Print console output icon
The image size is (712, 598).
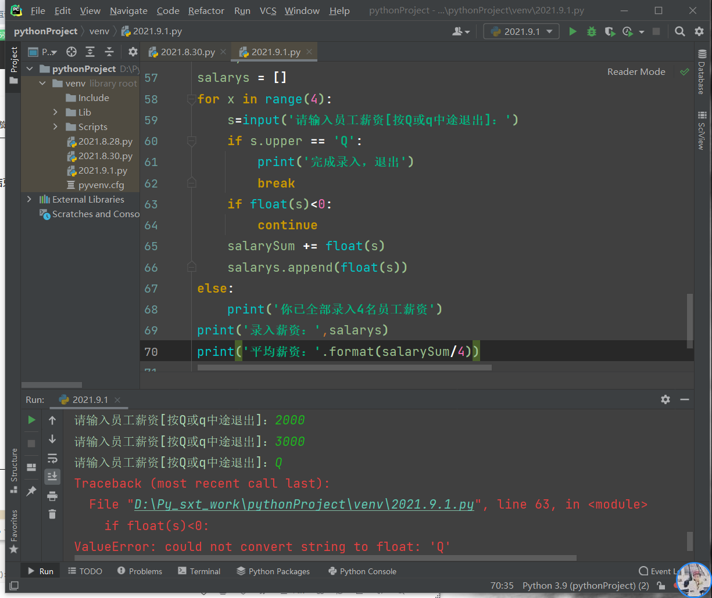52,496
